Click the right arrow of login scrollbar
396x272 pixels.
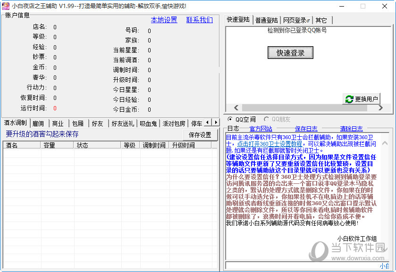380,108
